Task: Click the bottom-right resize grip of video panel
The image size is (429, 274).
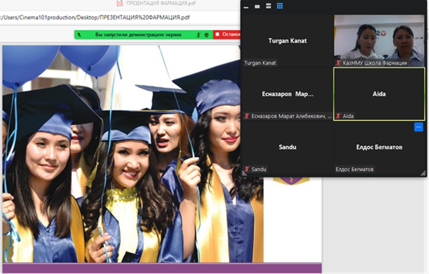Action: (422, 173)
